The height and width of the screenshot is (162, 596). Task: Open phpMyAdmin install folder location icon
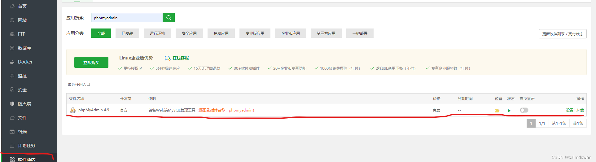click(x=497, y=111)
